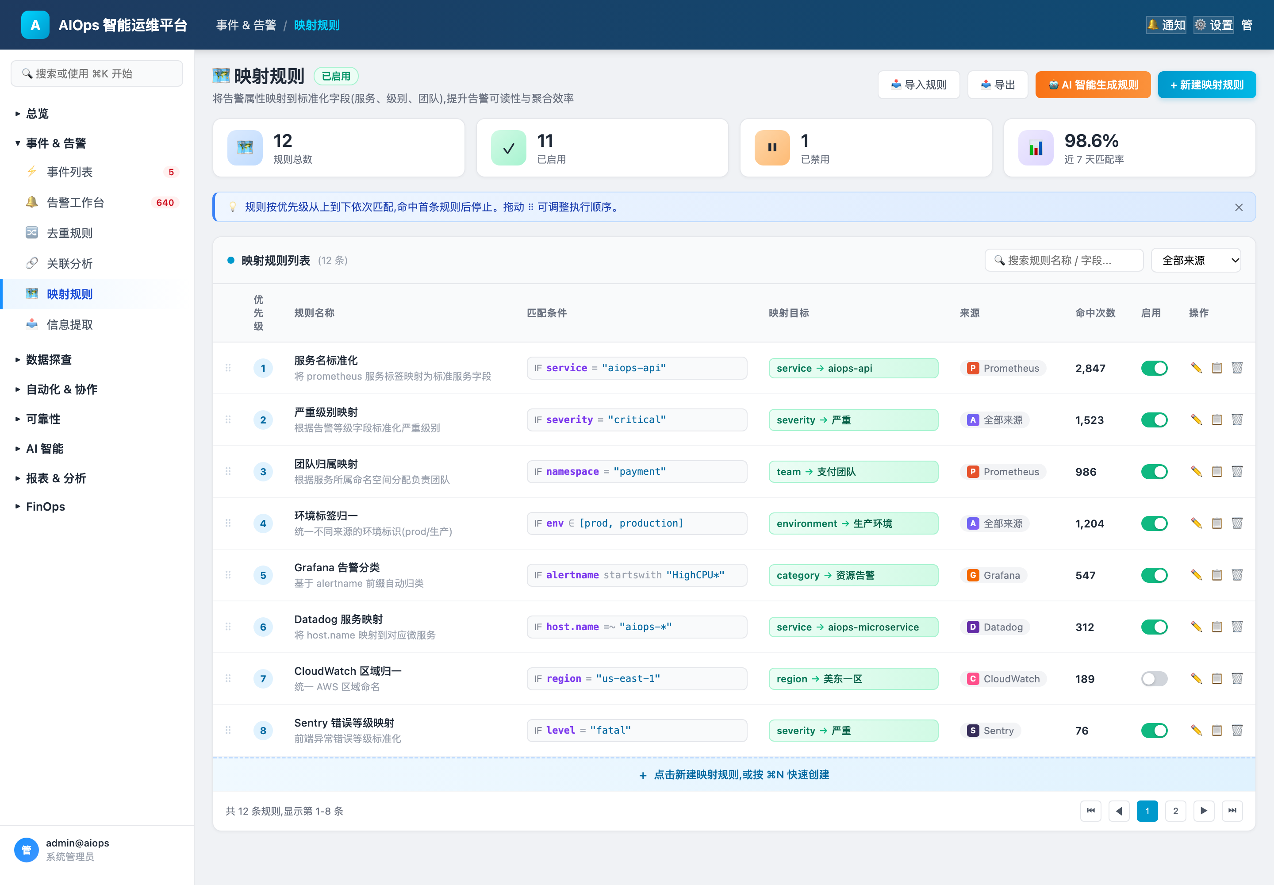
Task: Delete the Sentry 错误等级映射 rule
Action: 1237,730
